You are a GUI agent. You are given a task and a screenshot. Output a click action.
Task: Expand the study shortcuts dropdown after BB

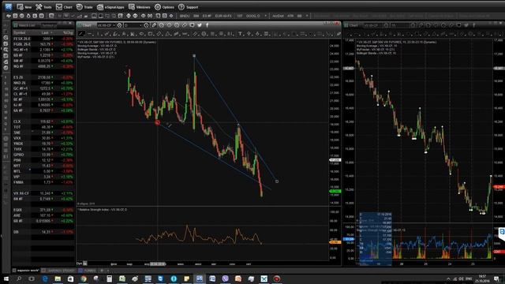pos(307,16)
